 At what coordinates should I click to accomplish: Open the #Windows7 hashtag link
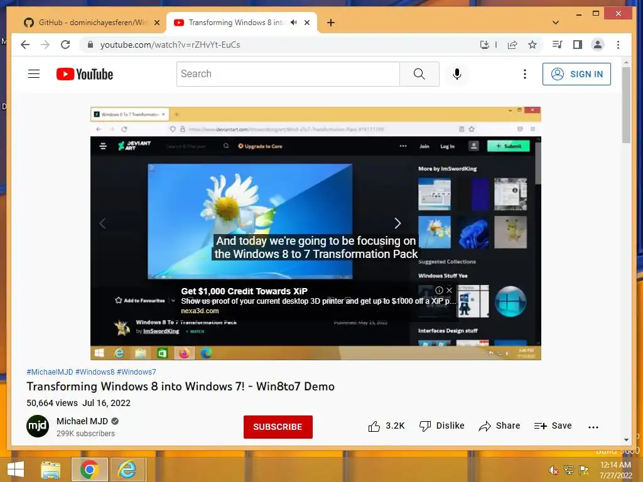[136, 372]
